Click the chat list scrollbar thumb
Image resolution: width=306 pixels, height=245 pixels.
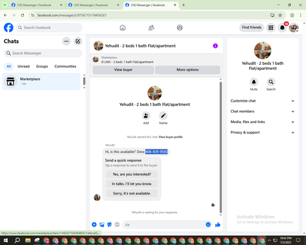click(84, 81)
